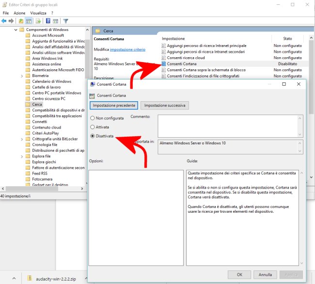Expand Crittografia unità BitLocker node
Screen dimensions: 315x284
click(22, 139)
